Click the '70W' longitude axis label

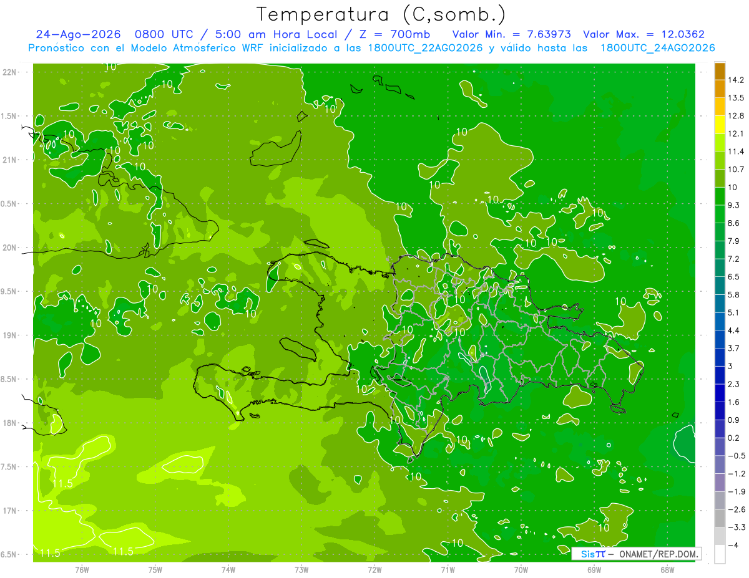(521, 570)
